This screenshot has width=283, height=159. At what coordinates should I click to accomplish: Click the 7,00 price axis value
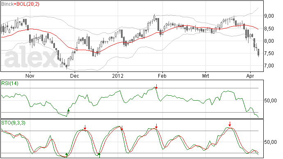pos(269,66)
